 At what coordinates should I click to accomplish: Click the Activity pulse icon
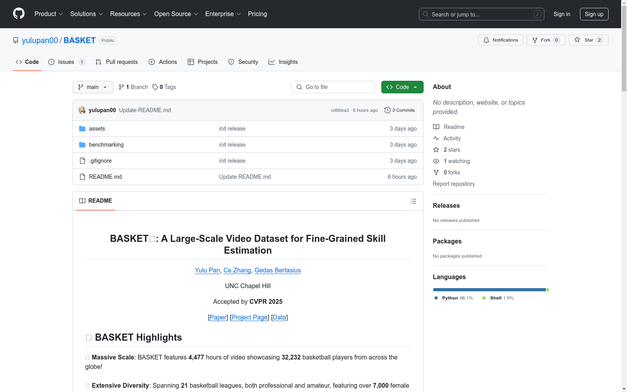(436, 138)
